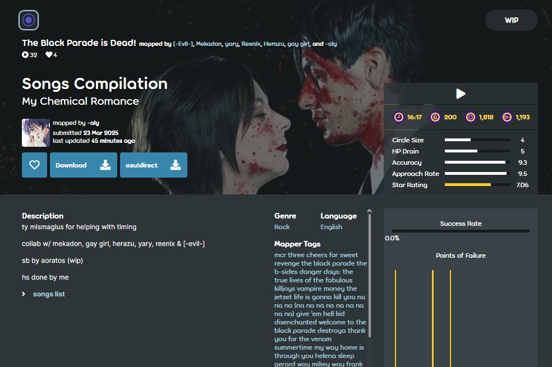Click the 0.0% success rate value

392,238
